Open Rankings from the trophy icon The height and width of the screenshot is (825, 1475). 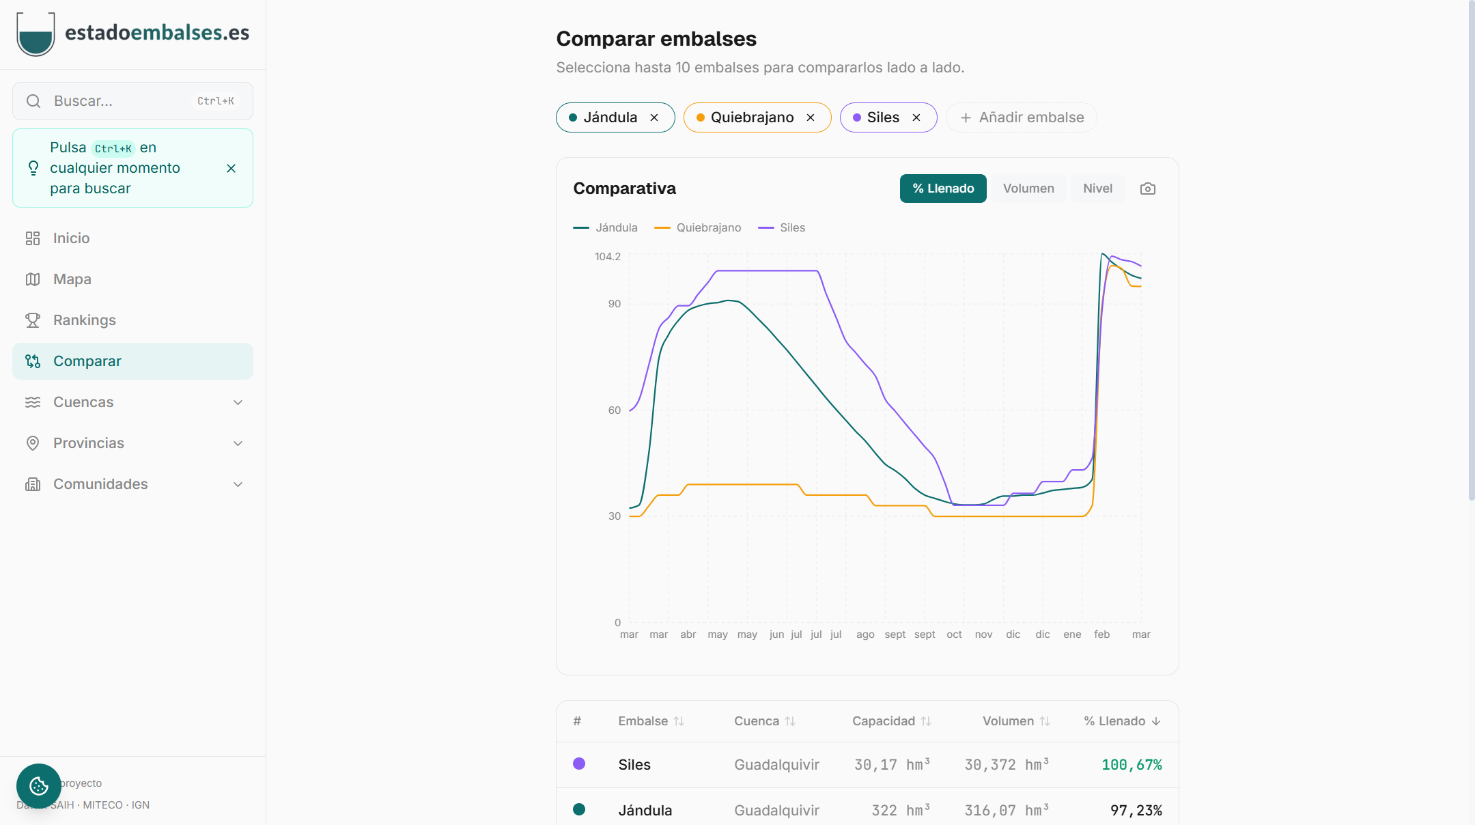click(33, 320)
